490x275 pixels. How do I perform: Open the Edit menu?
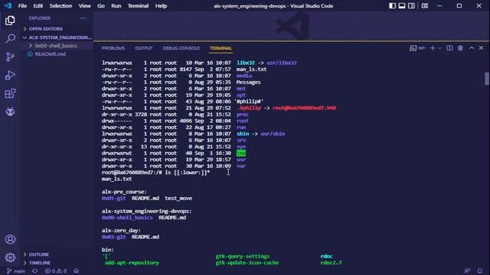[x=38, y=6]
